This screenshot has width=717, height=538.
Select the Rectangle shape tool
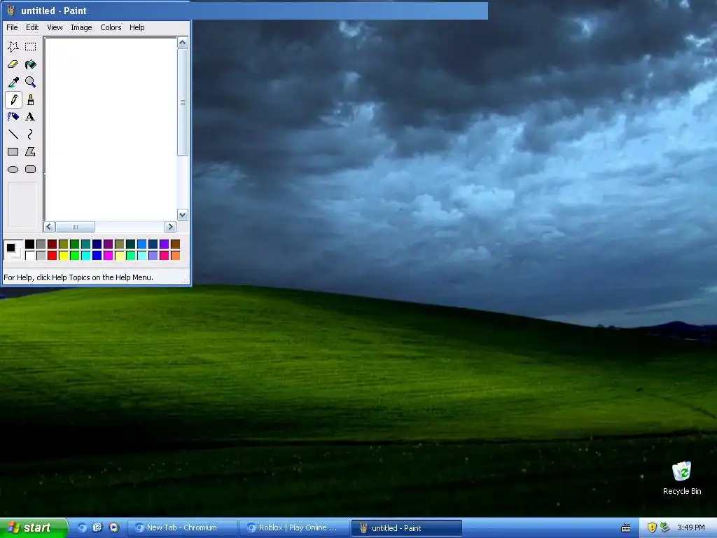13,151
